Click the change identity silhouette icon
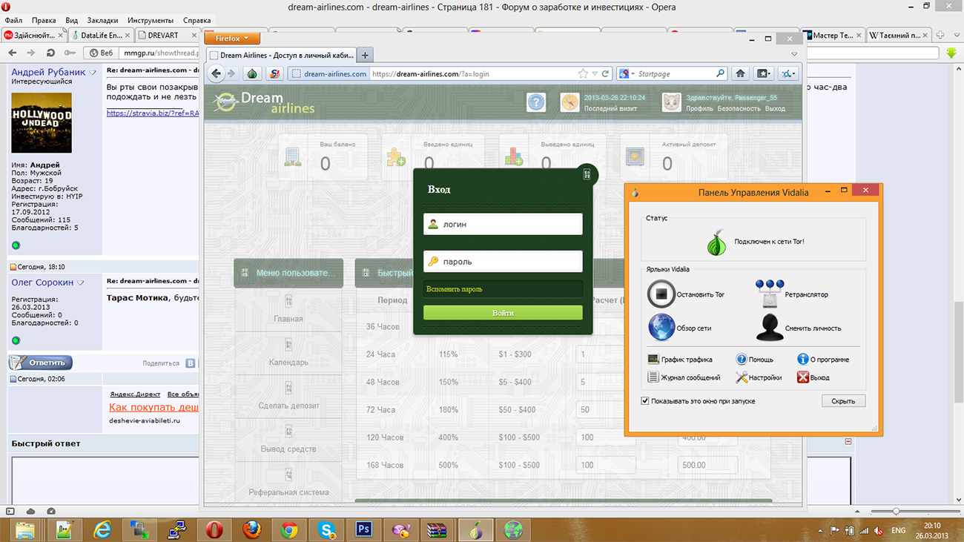This screenshot has width=964, height=542. pyautogui.click(x=769, y=328)
